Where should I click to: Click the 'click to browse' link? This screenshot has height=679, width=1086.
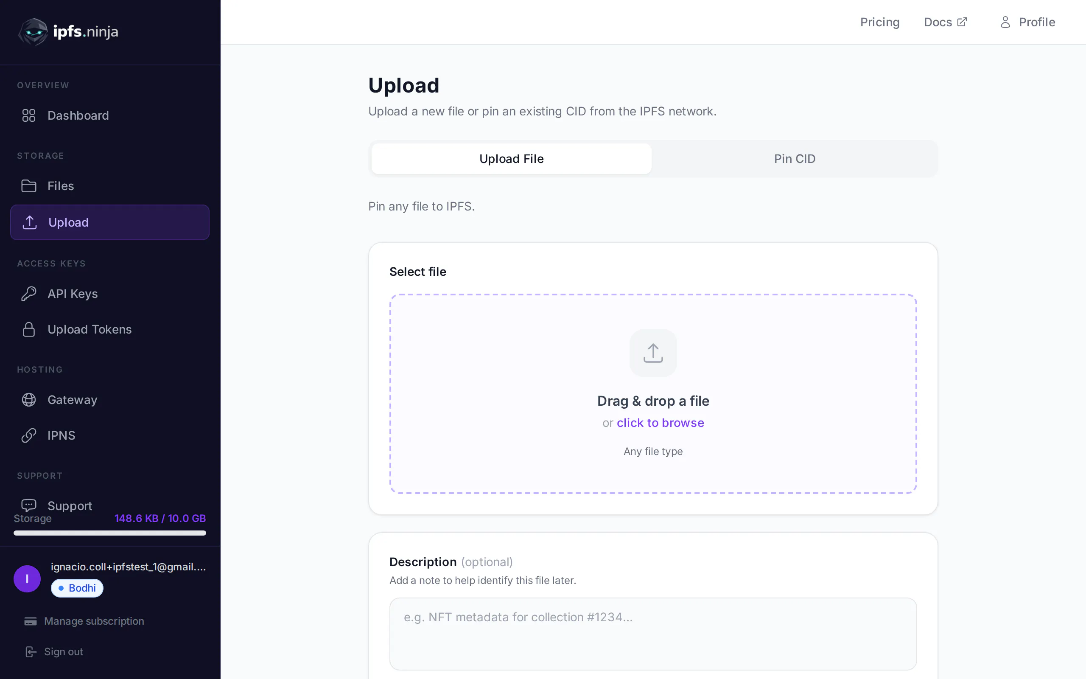click(660, 423)
